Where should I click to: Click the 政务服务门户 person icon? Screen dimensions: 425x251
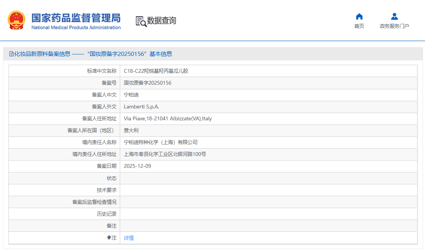pyautogui.click(x=394, y=16)
